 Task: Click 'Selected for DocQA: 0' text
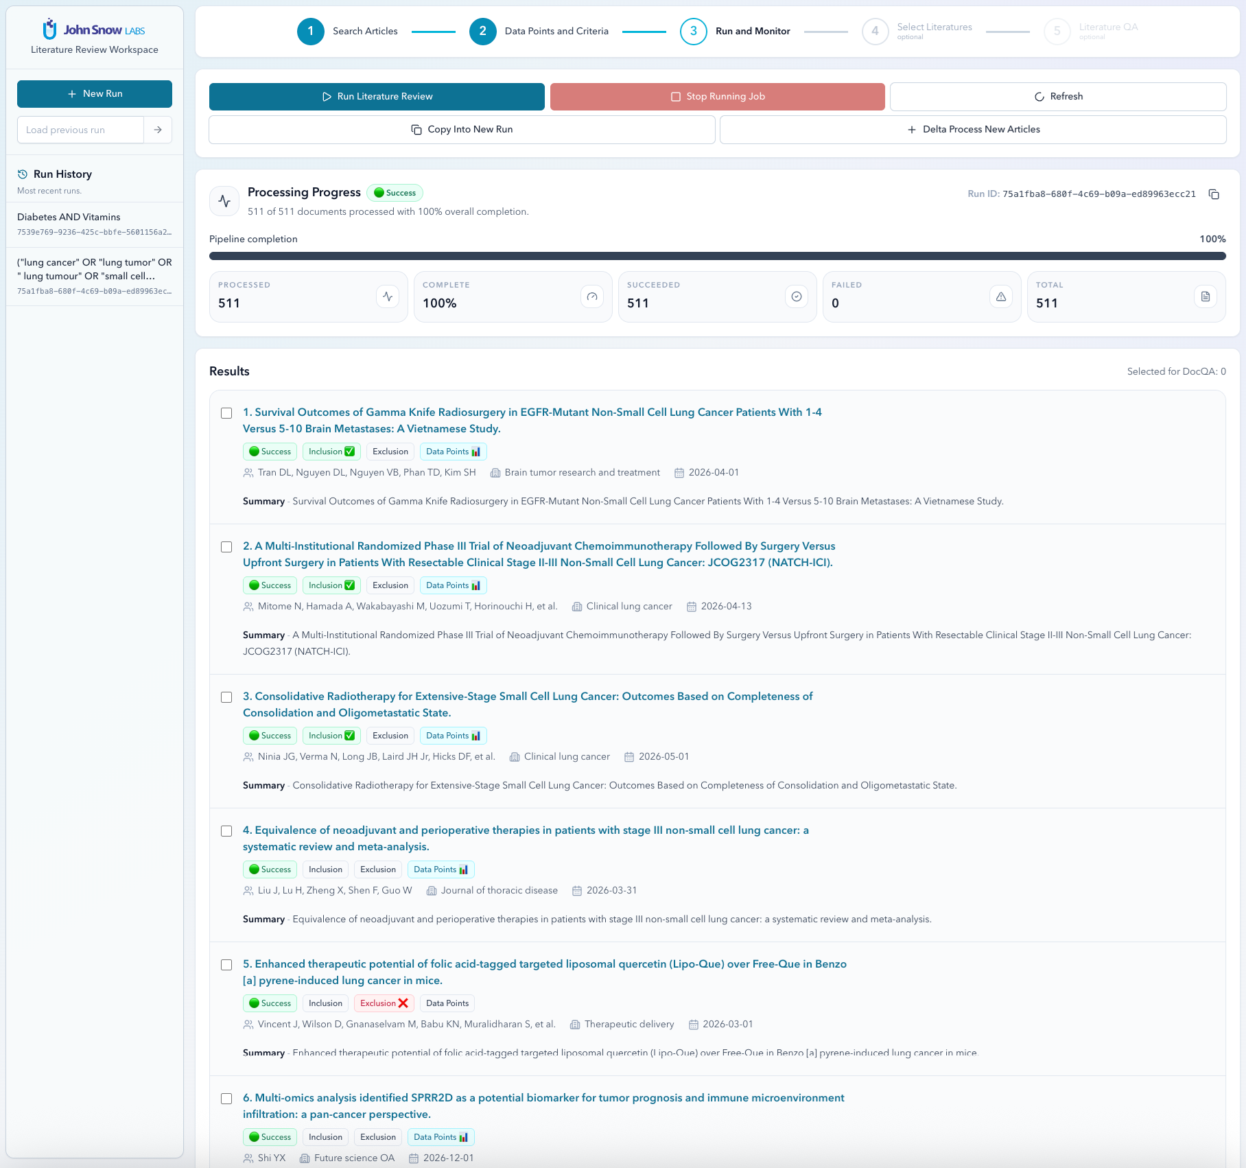point(1176,372)
